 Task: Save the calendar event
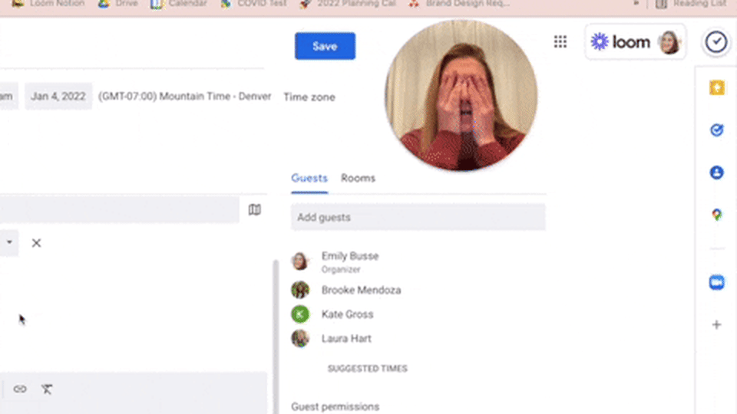pyautogui.click(x=325, y=46)
